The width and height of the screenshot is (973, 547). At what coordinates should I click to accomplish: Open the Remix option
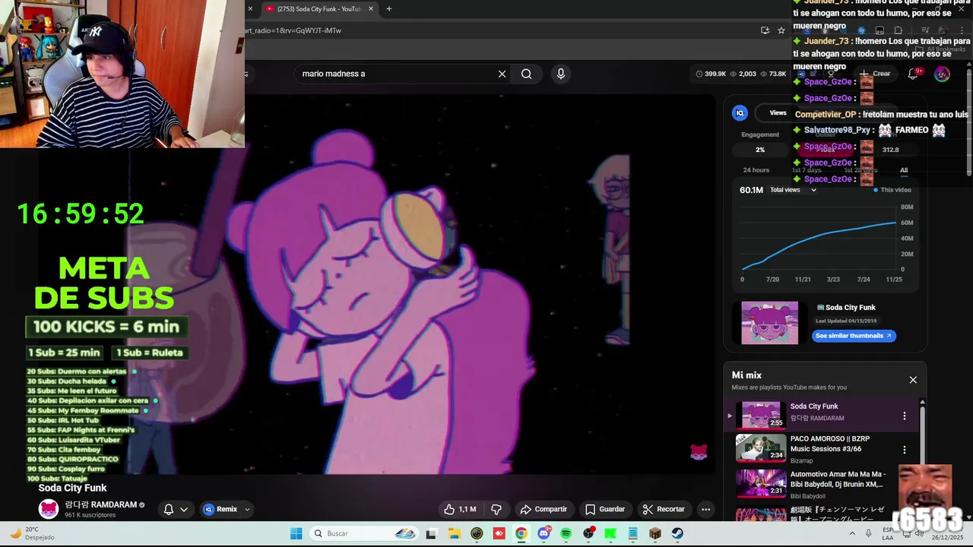tap(220, 509)
